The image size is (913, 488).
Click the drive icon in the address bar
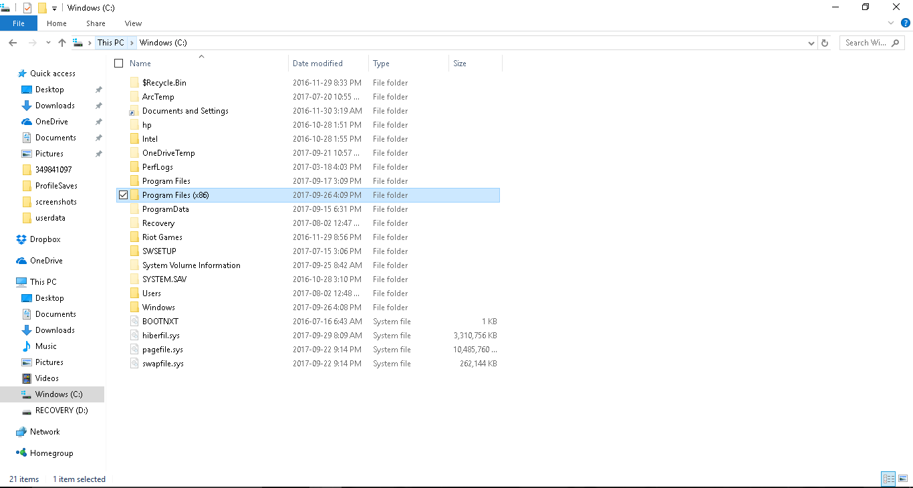[78, 43]
